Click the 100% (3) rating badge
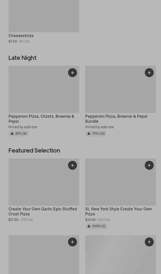 click(x=96, y=226)
